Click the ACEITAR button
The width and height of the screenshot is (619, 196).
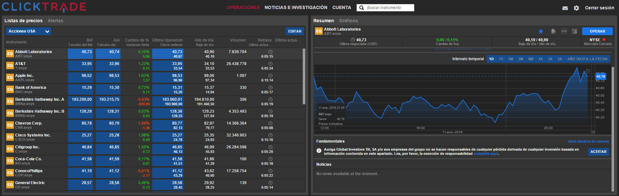click(598, 152)
